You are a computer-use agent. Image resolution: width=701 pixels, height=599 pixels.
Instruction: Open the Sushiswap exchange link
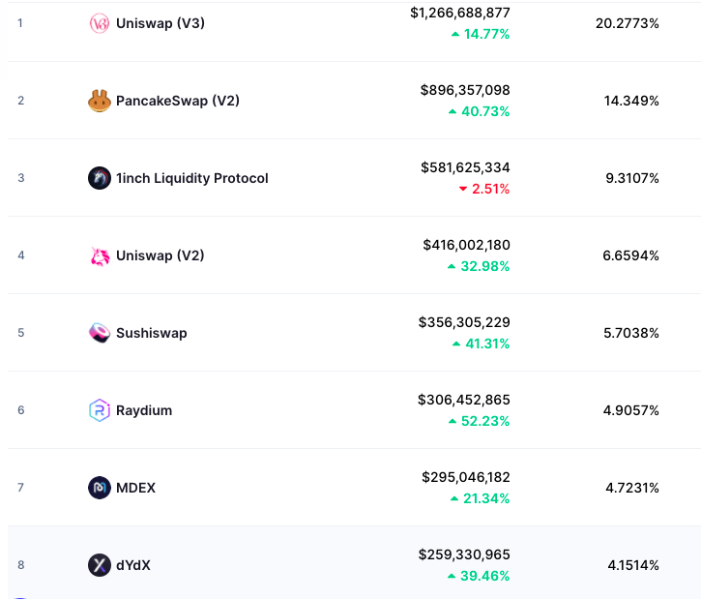pos(152,333)
